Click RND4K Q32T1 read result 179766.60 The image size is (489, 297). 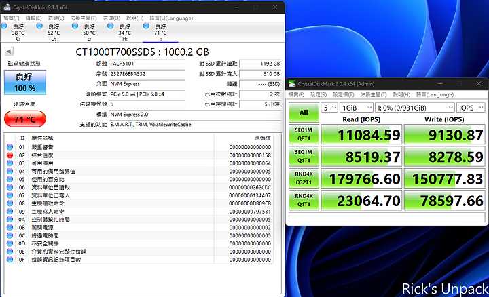tap(361, 179)
